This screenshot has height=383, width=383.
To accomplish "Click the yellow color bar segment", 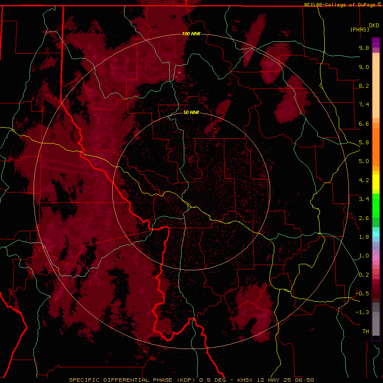I will 376,182.
